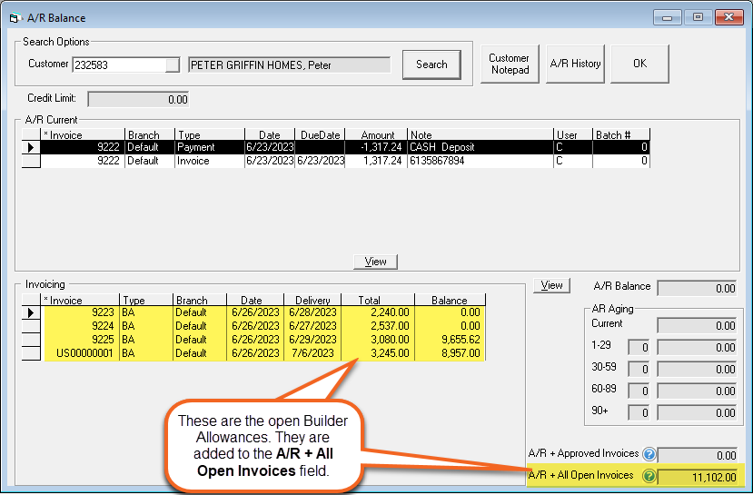
Task: Select the row header for US00000001
Action: coord(31,353)
